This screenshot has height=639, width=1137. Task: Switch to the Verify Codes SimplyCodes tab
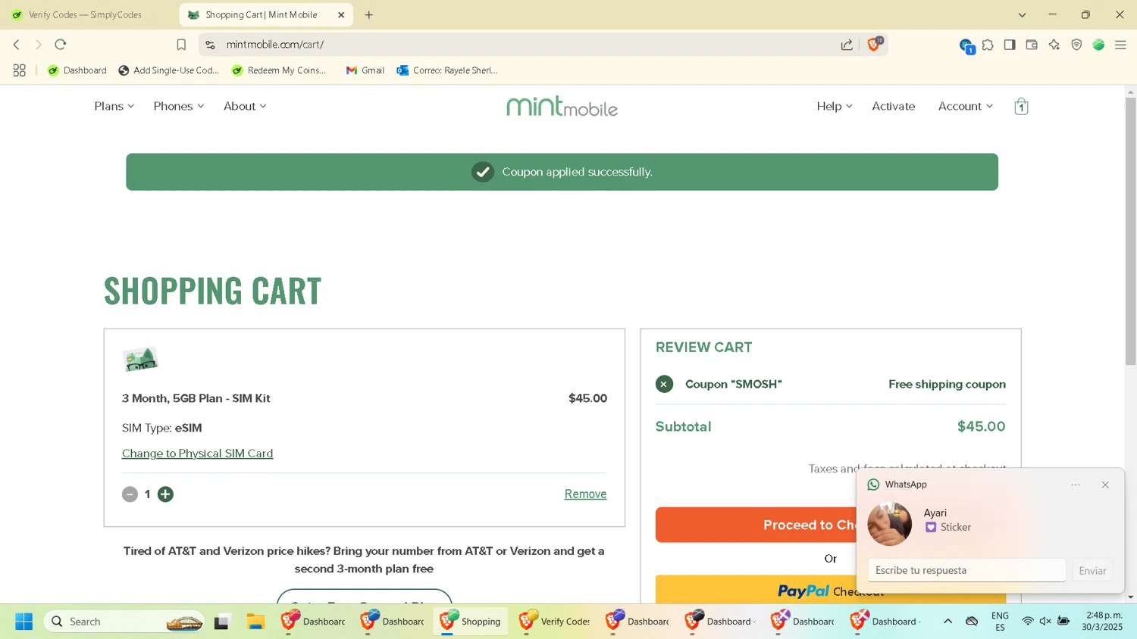click(x=86, y=14)
